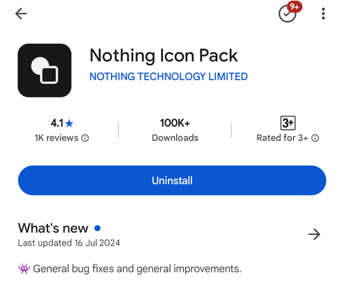The width and height of the screenshot is (344, 282).
Task: Open info icon next to Rated for 3+
Action: tap(315, 138)
